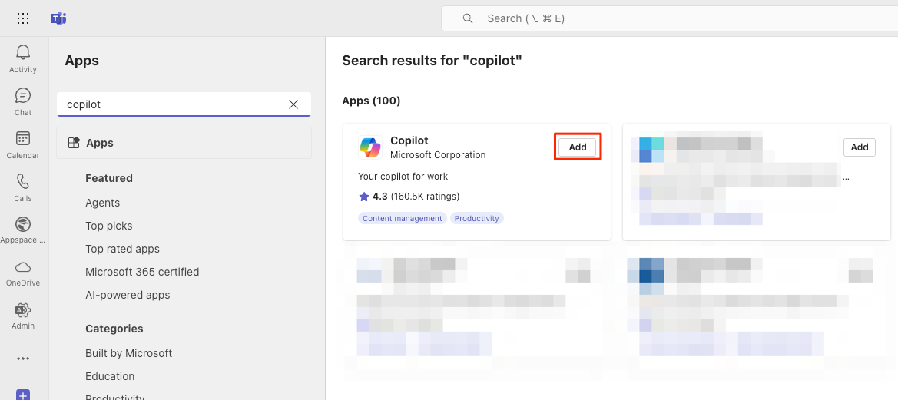This screenshot has width=898, height=400.
Task: Open Microsoft 365 certified category
Action: (142, 272)
